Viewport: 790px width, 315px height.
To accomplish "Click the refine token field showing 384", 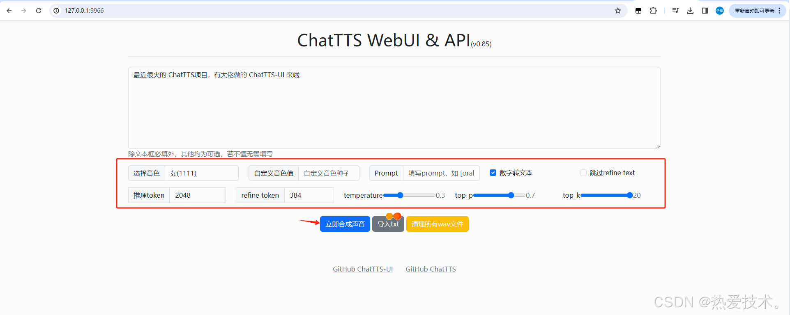I will tap(309, 195).
